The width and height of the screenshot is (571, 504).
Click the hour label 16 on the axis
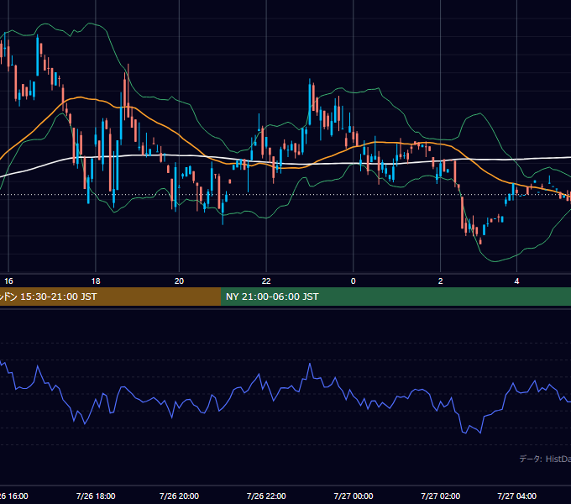point(8,281)
